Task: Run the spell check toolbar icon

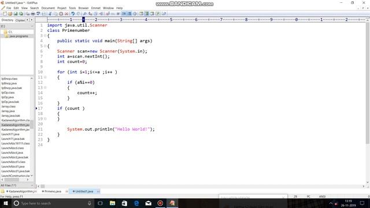Action: pos(38,14)
